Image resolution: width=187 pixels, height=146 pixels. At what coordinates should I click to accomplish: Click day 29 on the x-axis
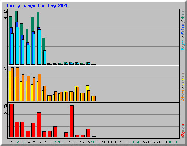click(164, 142)
